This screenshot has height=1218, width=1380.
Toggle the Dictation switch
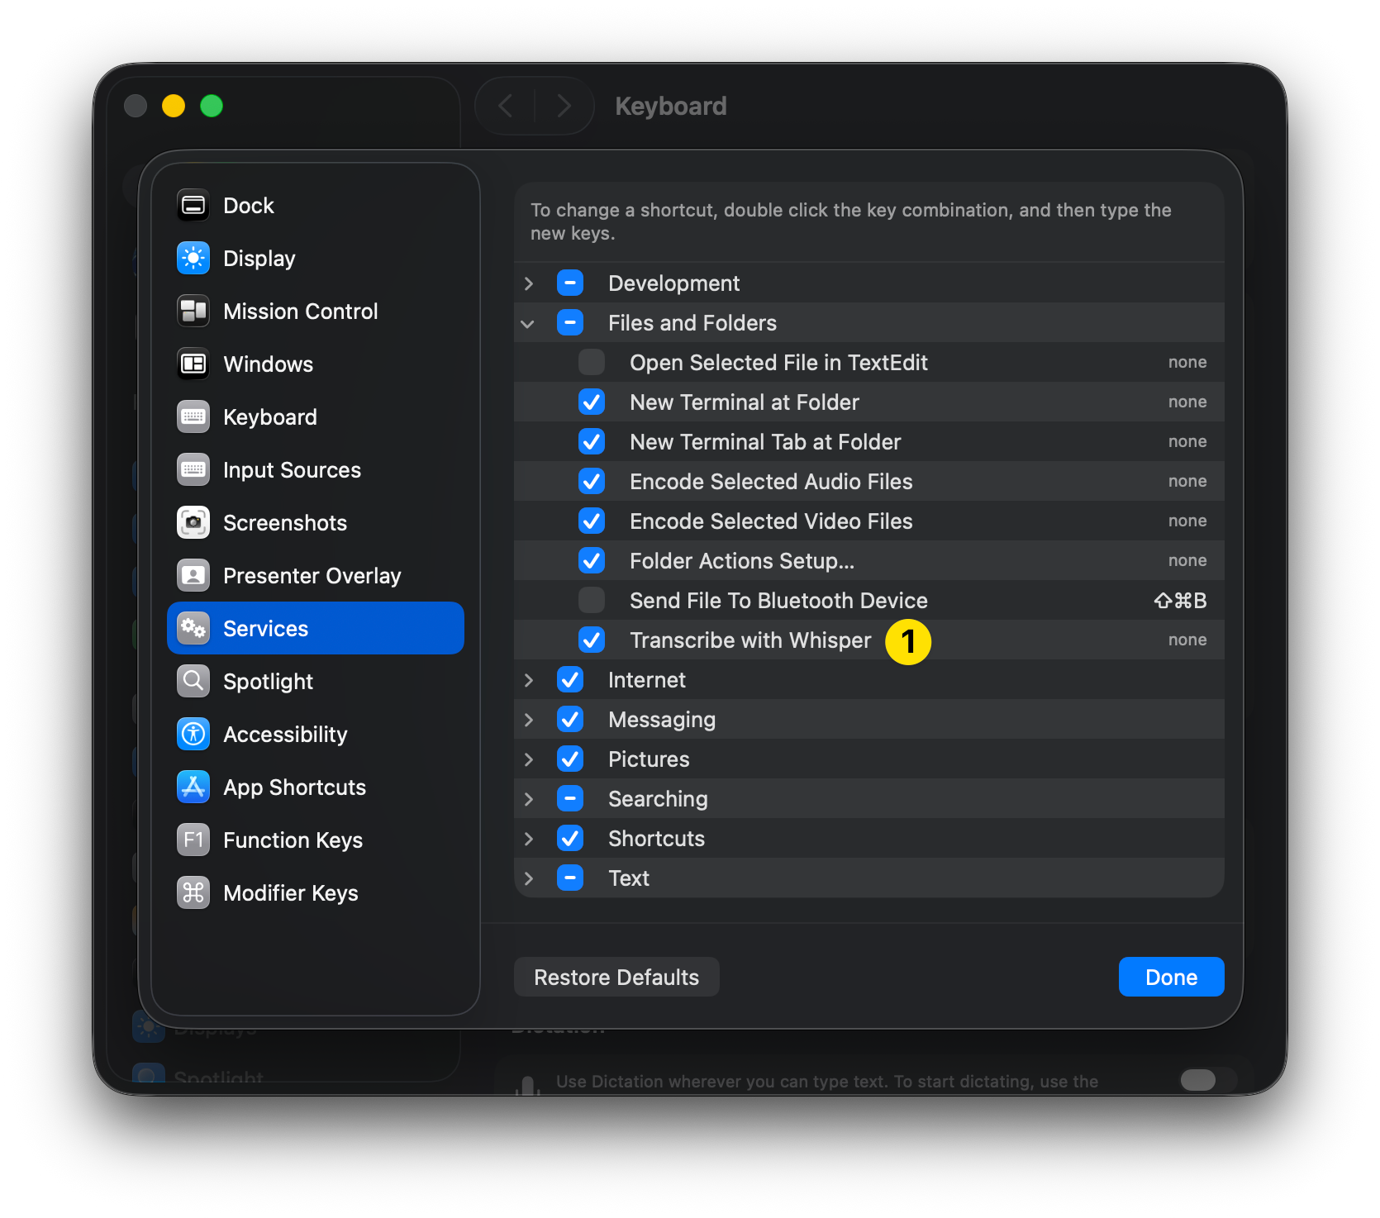coord(1198,1080)
